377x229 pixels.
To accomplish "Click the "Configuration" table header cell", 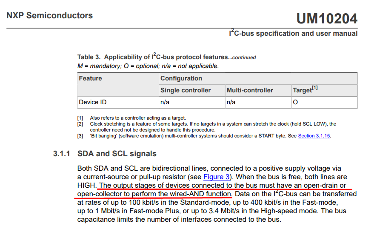I will tap(181, 78).
